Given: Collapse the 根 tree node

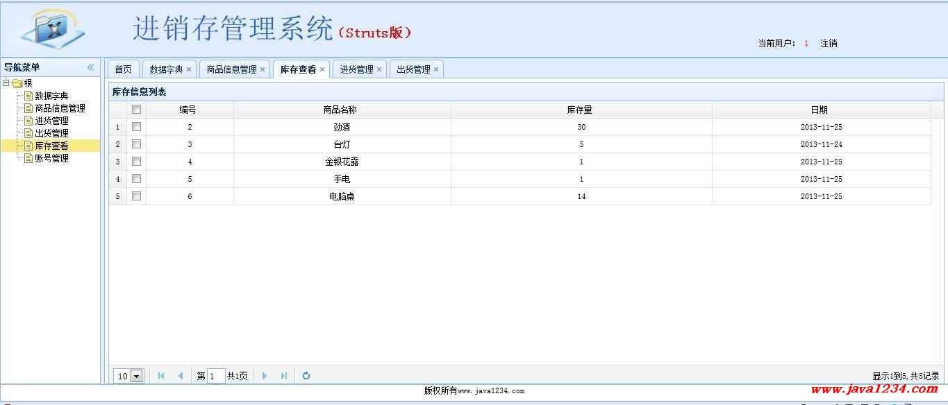Looking at the screenshot, I should click(x=6, y=83).
